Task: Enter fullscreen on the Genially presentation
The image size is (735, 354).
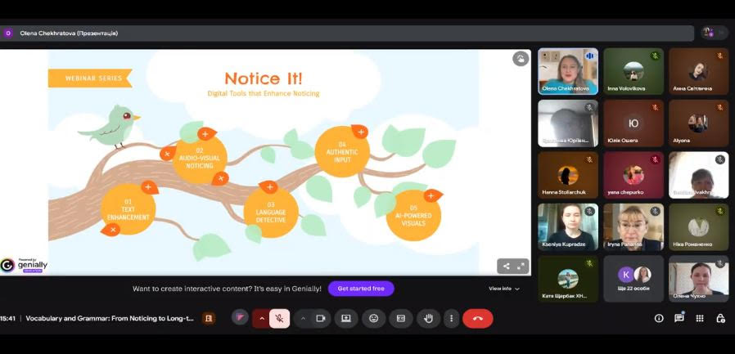Action: point(521,266)
